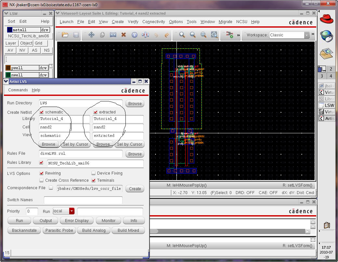The width and height of the screenshot is (338, 262).
Task: Select the pwell layer swatch
Action: point(8,68)
